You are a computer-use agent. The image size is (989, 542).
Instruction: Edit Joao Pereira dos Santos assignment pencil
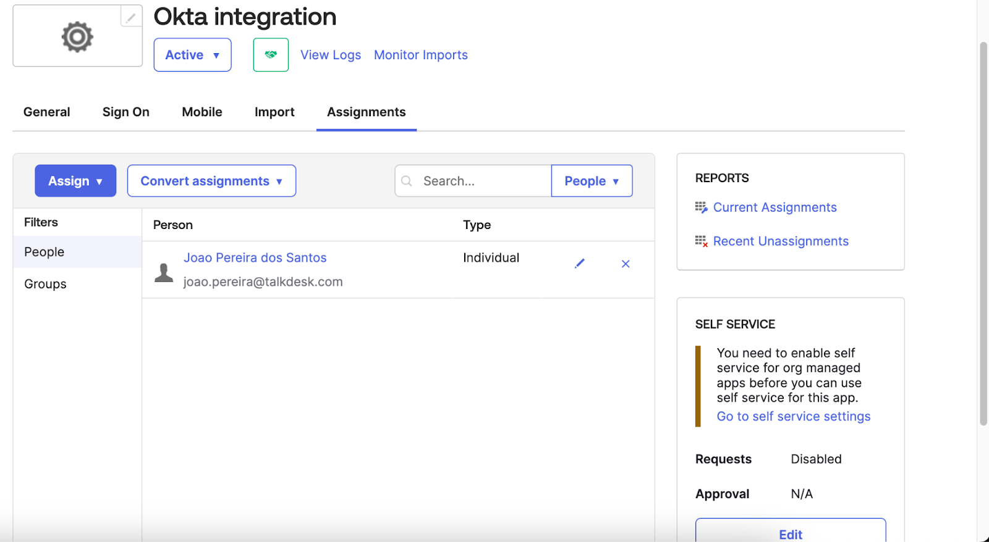[x=579, y=264]
